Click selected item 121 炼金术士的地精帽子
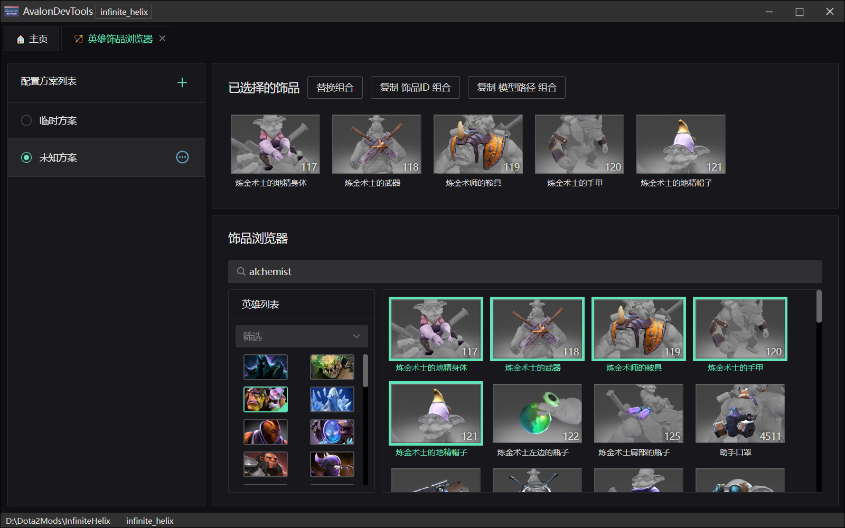The image size is (845, 528). click(x=681, y=144)
